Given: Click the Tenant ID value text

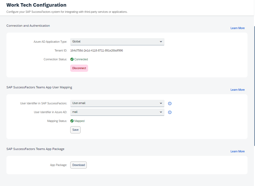Looking at the screenshot, I should coord(97,50).
